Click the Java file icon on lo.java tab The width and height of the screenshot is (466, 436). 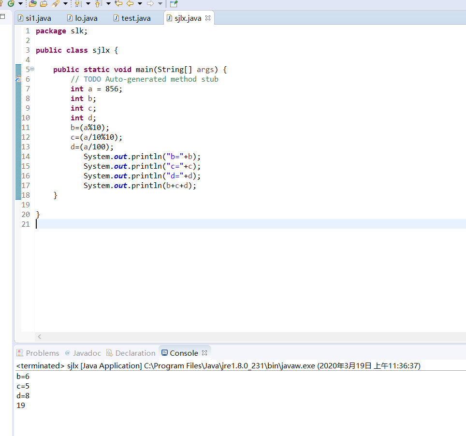point(70,18)
